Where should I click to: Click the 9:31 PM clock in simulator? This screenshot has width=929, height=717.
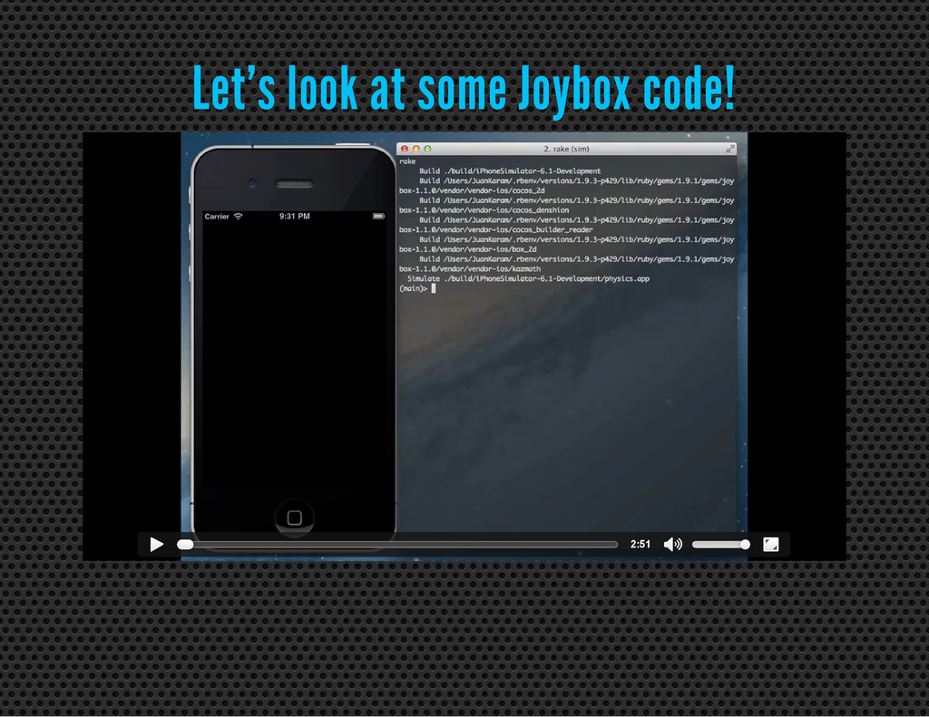click(295, 216)
